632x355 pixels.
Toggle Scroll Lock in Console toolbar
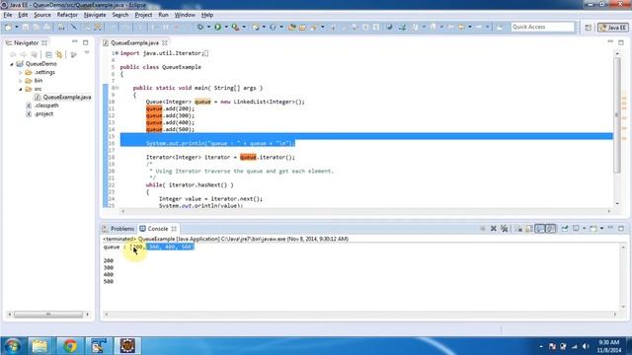click(x=529, y=229)
